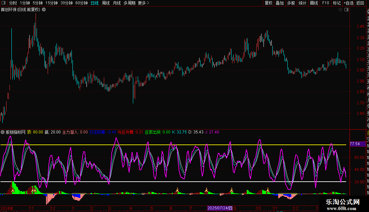Switch to the 分时 chart tab
The width and height of the screenshot is (369, 212).
[13, 3]
